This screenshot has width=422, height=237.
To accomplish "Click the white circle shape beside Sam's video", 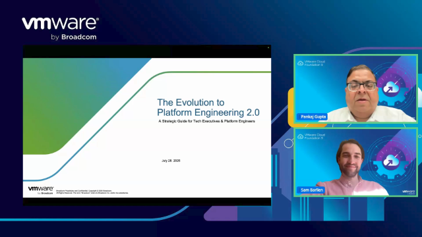I will click(x=289, y=144).
